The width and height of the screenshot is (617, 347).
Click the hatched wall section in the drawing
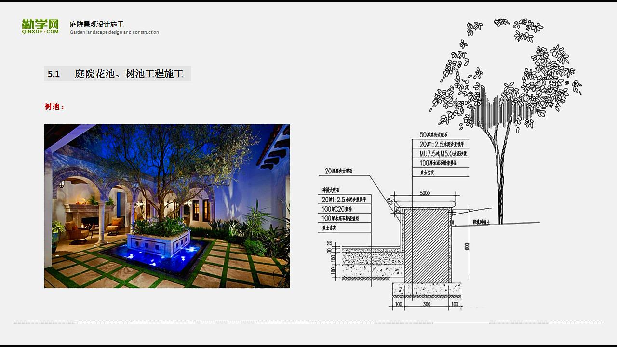point(427,245)
